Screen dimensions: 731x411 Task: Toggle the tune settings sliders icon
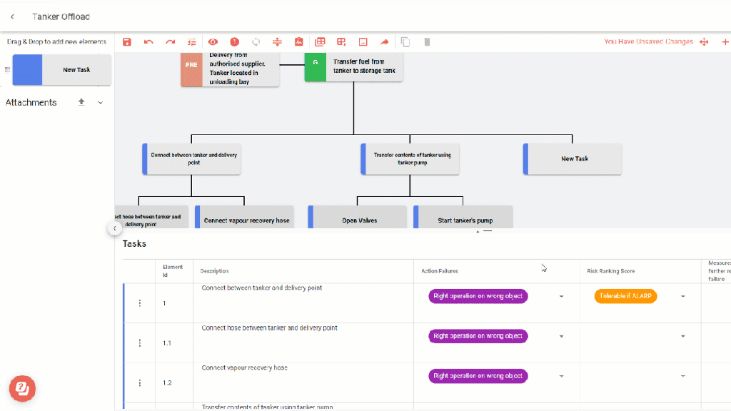pyautogui.click(x=191, y=42)
